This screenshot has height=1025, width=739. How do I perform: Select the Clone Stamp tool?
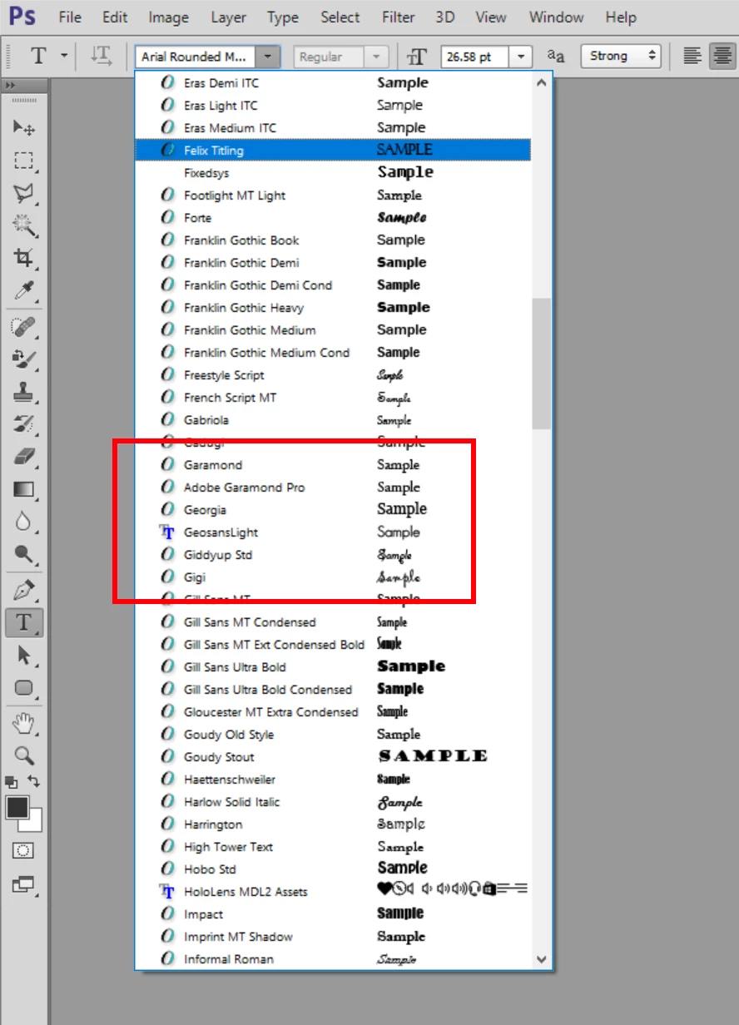24,391
